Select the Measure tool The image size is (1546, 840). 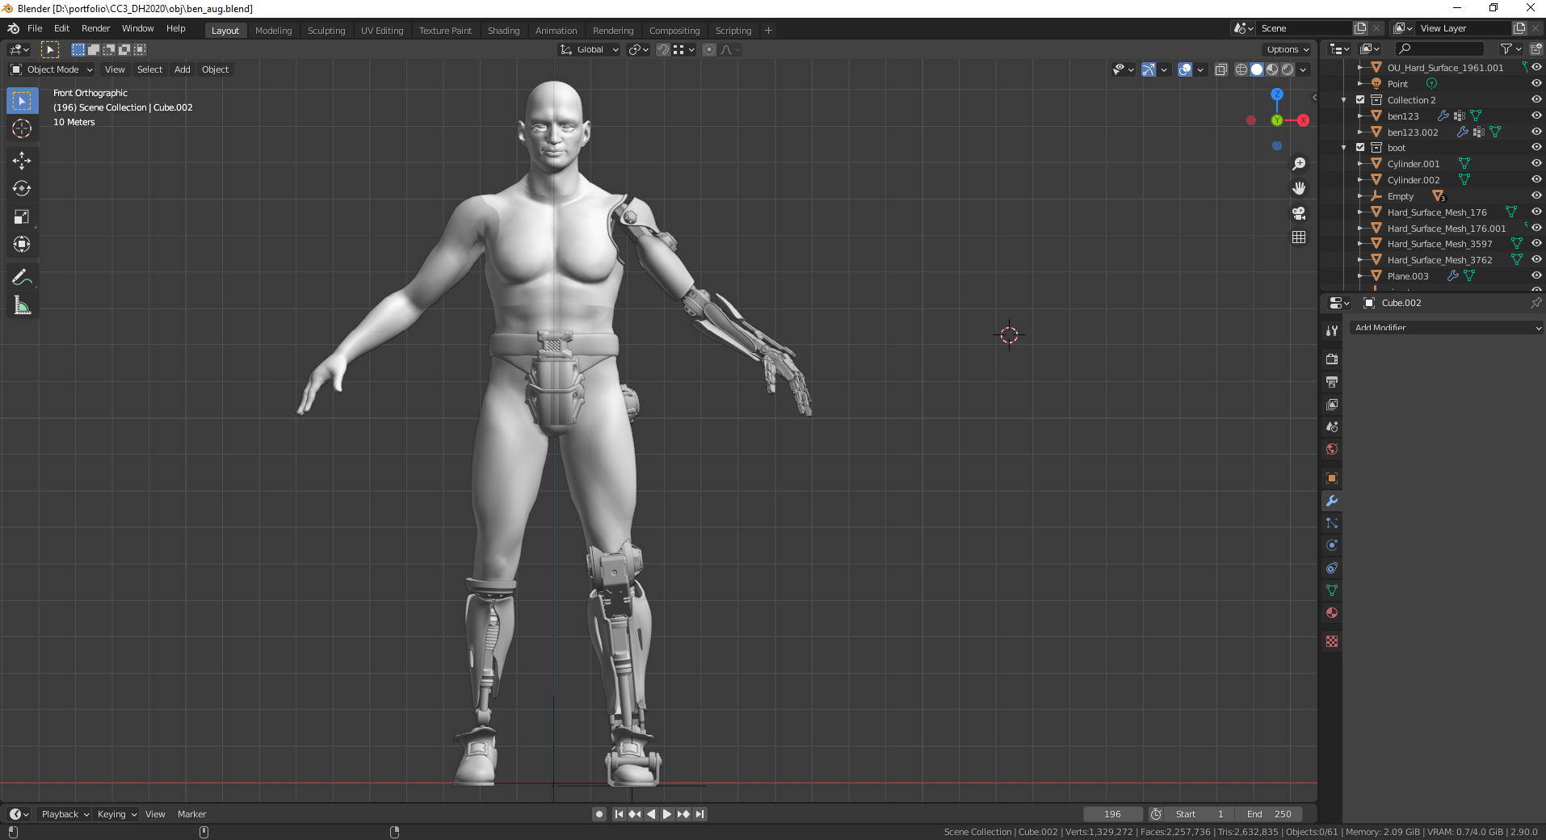(x=22, y=305)
